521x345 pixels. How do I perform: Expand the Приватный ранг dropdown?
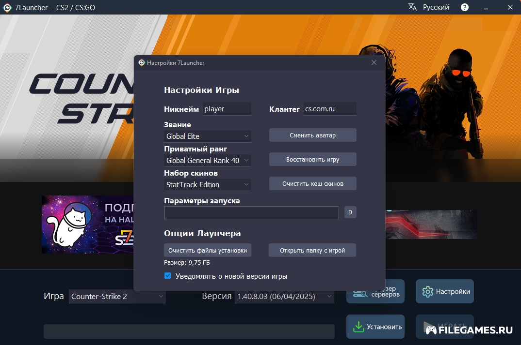pyautogui.click(x=207, y=161)
